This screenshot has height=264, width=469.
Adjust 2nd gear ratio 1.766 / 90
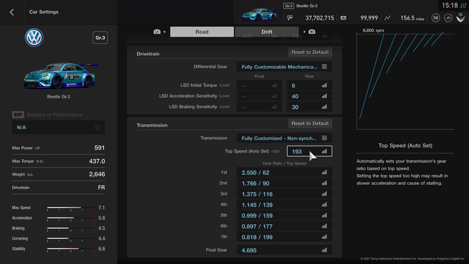tap(285, 183)
